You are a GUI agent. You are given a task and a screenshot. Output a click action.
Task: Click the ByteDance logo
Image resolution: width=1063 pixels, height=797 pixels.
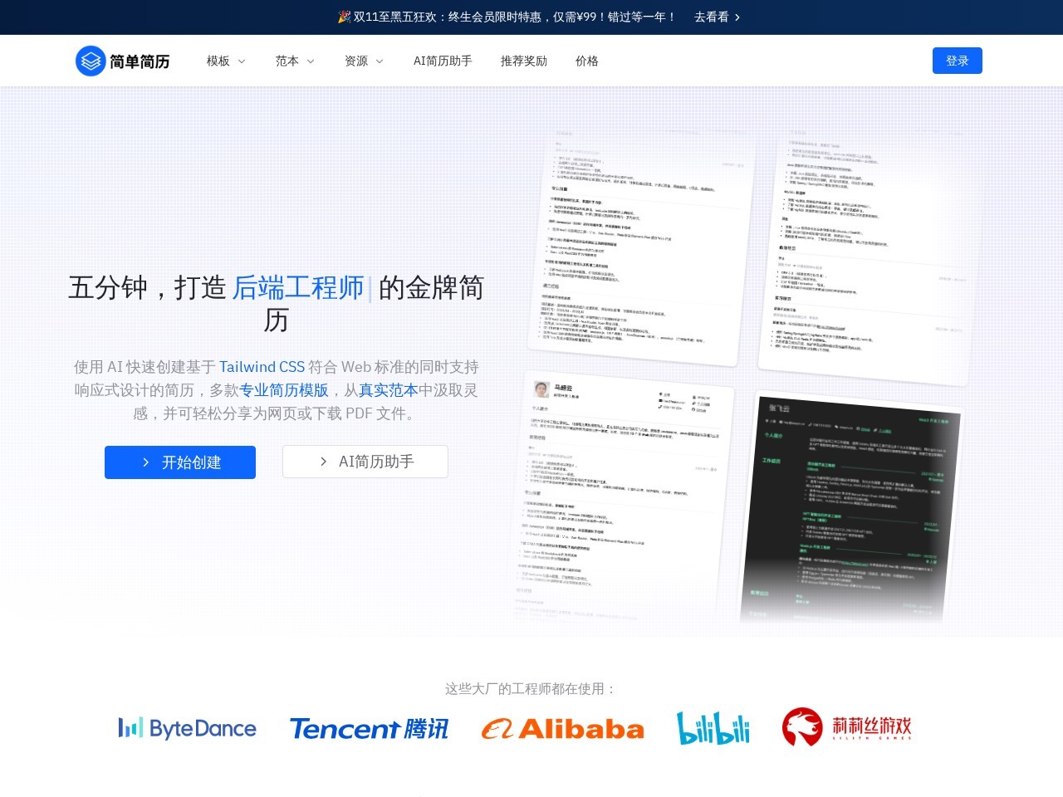(187, 728)
